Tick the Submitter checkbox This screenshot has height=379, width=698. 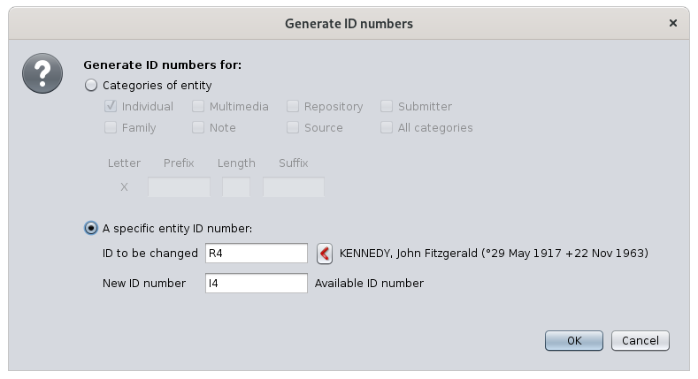pyautogui.click(x=387, y=106)
